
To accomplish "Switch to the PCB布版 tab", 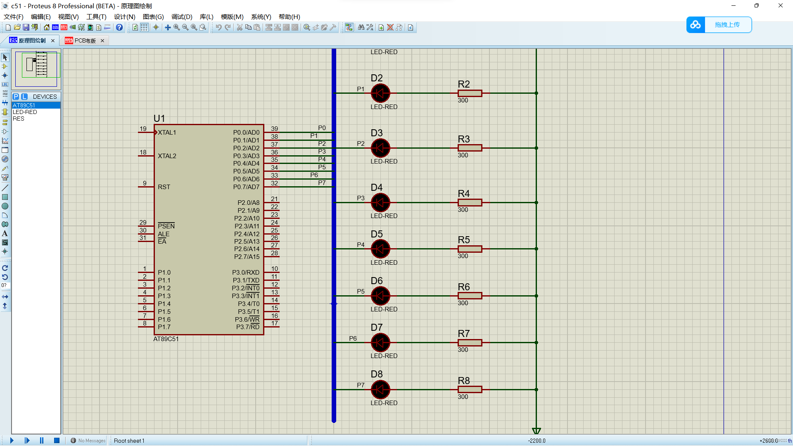I will pos(85,40).
